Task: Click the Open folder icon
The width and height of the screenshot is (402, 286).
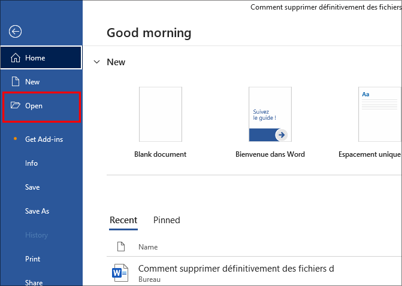Action: 16,105
